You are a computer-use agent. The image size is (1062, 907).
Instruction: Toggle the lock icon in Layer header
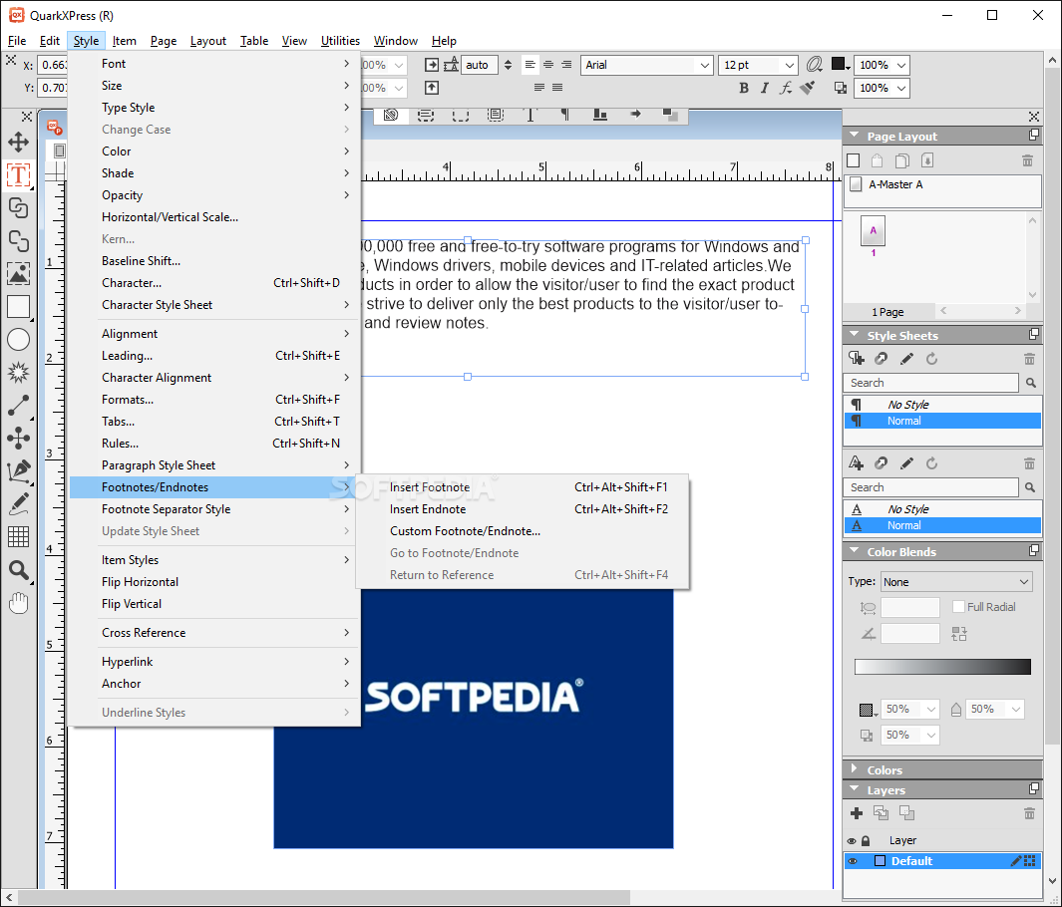866,840
